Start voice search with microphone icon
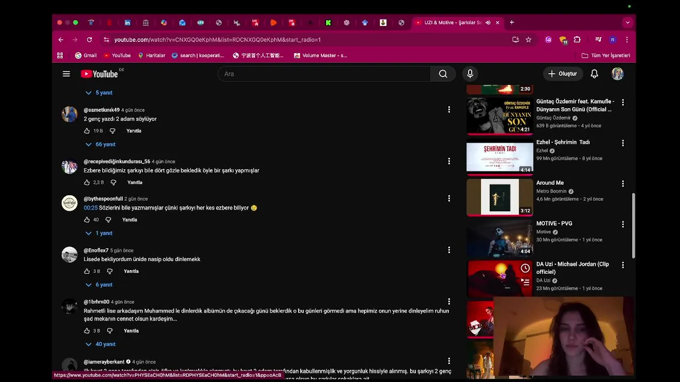 pyautogui.click(x=470, y=74)
